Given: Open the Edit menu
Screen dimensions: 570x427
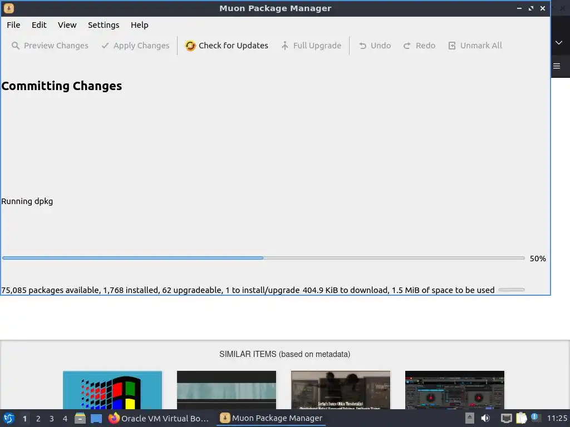Looking at the screenshot, I should [39, 25].
